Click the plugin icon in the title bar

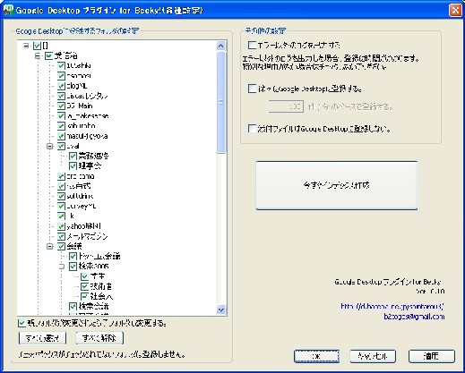tap(8, 10)
